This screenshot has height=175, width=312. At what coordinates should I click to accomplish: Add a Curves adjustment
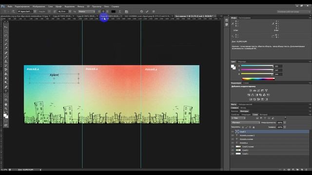pos(258,90)
